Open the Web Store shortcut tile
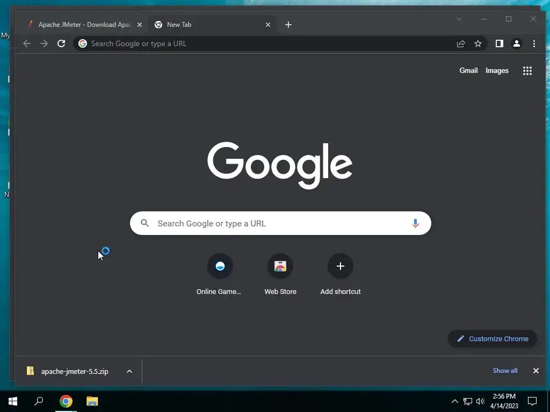Screen dimensions: 550x412 280,266
